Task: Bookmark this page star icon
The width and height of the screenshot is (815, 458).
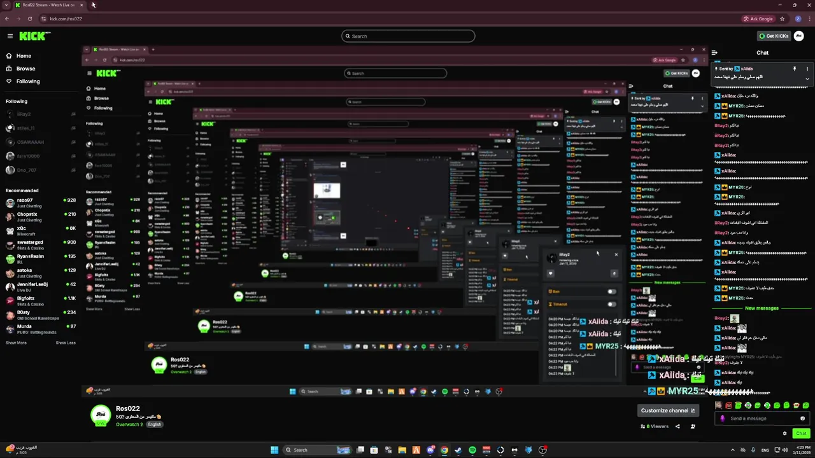Action: pos(783,19)
